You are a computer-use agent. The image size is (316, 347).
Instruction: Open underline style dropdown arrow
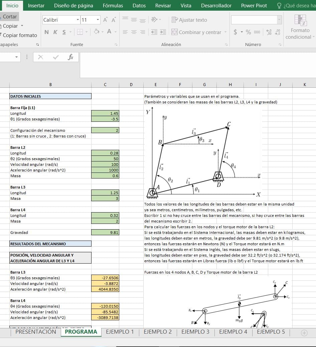70,32
